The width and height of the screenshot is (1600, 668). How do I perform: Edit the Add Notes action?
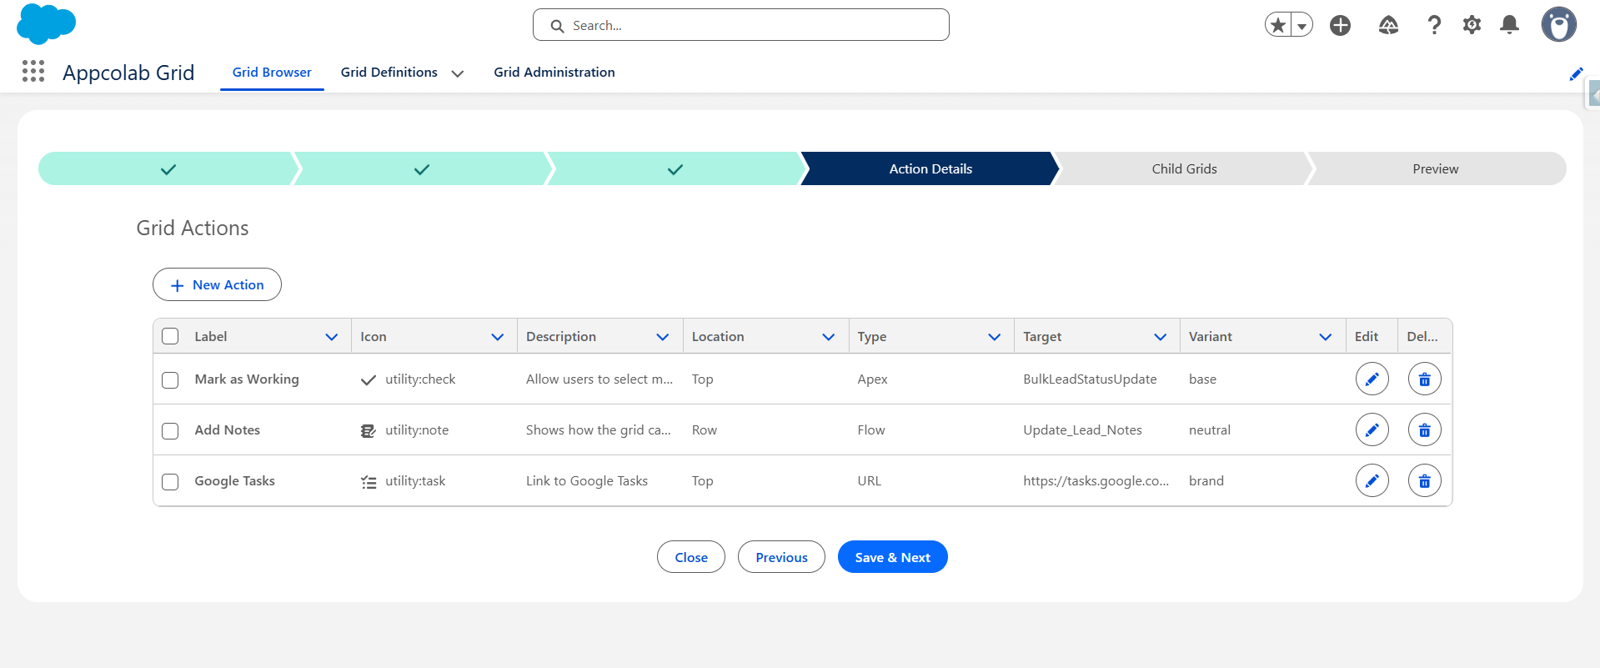pyautogui.click(x=1372, y=429)
